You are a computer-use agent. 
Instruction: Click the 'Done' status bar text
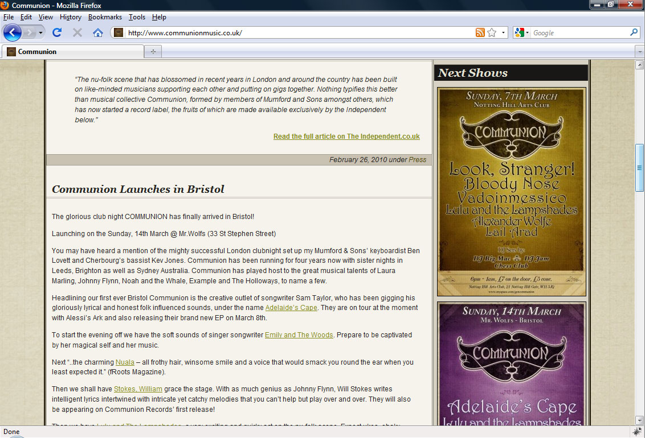pos(11,431)
